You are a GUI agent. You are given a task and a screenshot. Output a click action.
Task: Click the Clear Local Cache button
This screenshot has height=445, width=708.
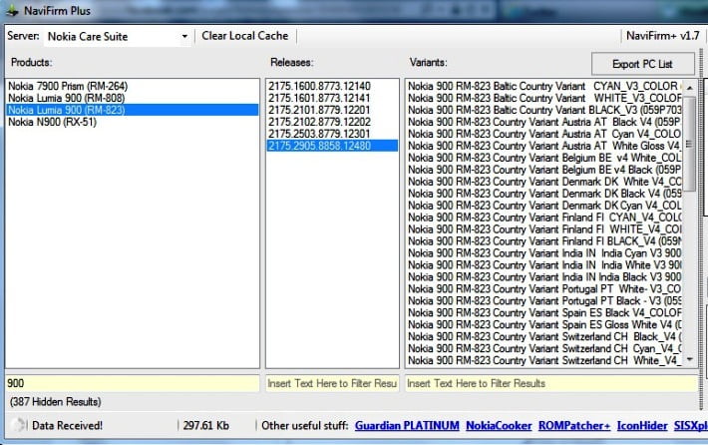point(244,36)
